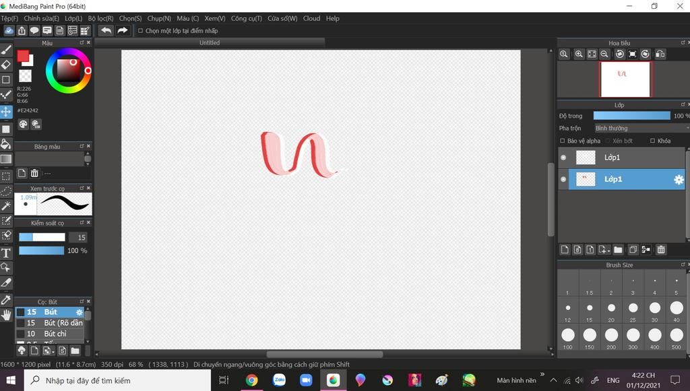Viewport: 690px width, 391px height.
Task: Select the Move tool
Action: [6, 112]
